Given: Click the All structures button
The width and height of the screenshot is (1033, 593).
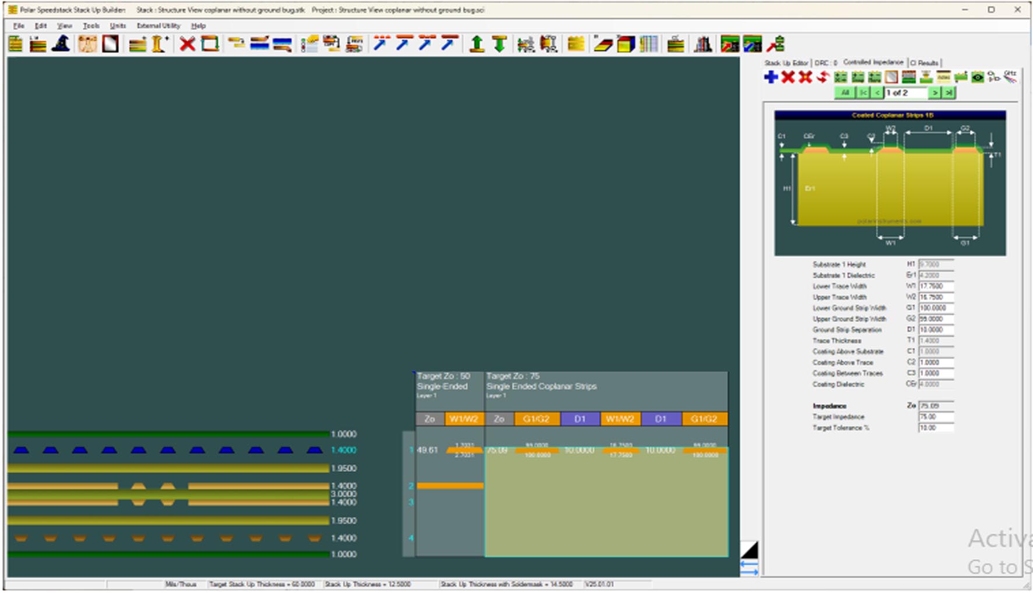Looking at the screenshot, I should coord(845,93).
